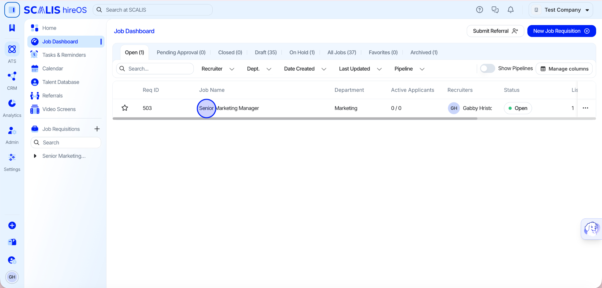
Task: Open the Settings sliders icon
Action: click(x=12, y=157)
